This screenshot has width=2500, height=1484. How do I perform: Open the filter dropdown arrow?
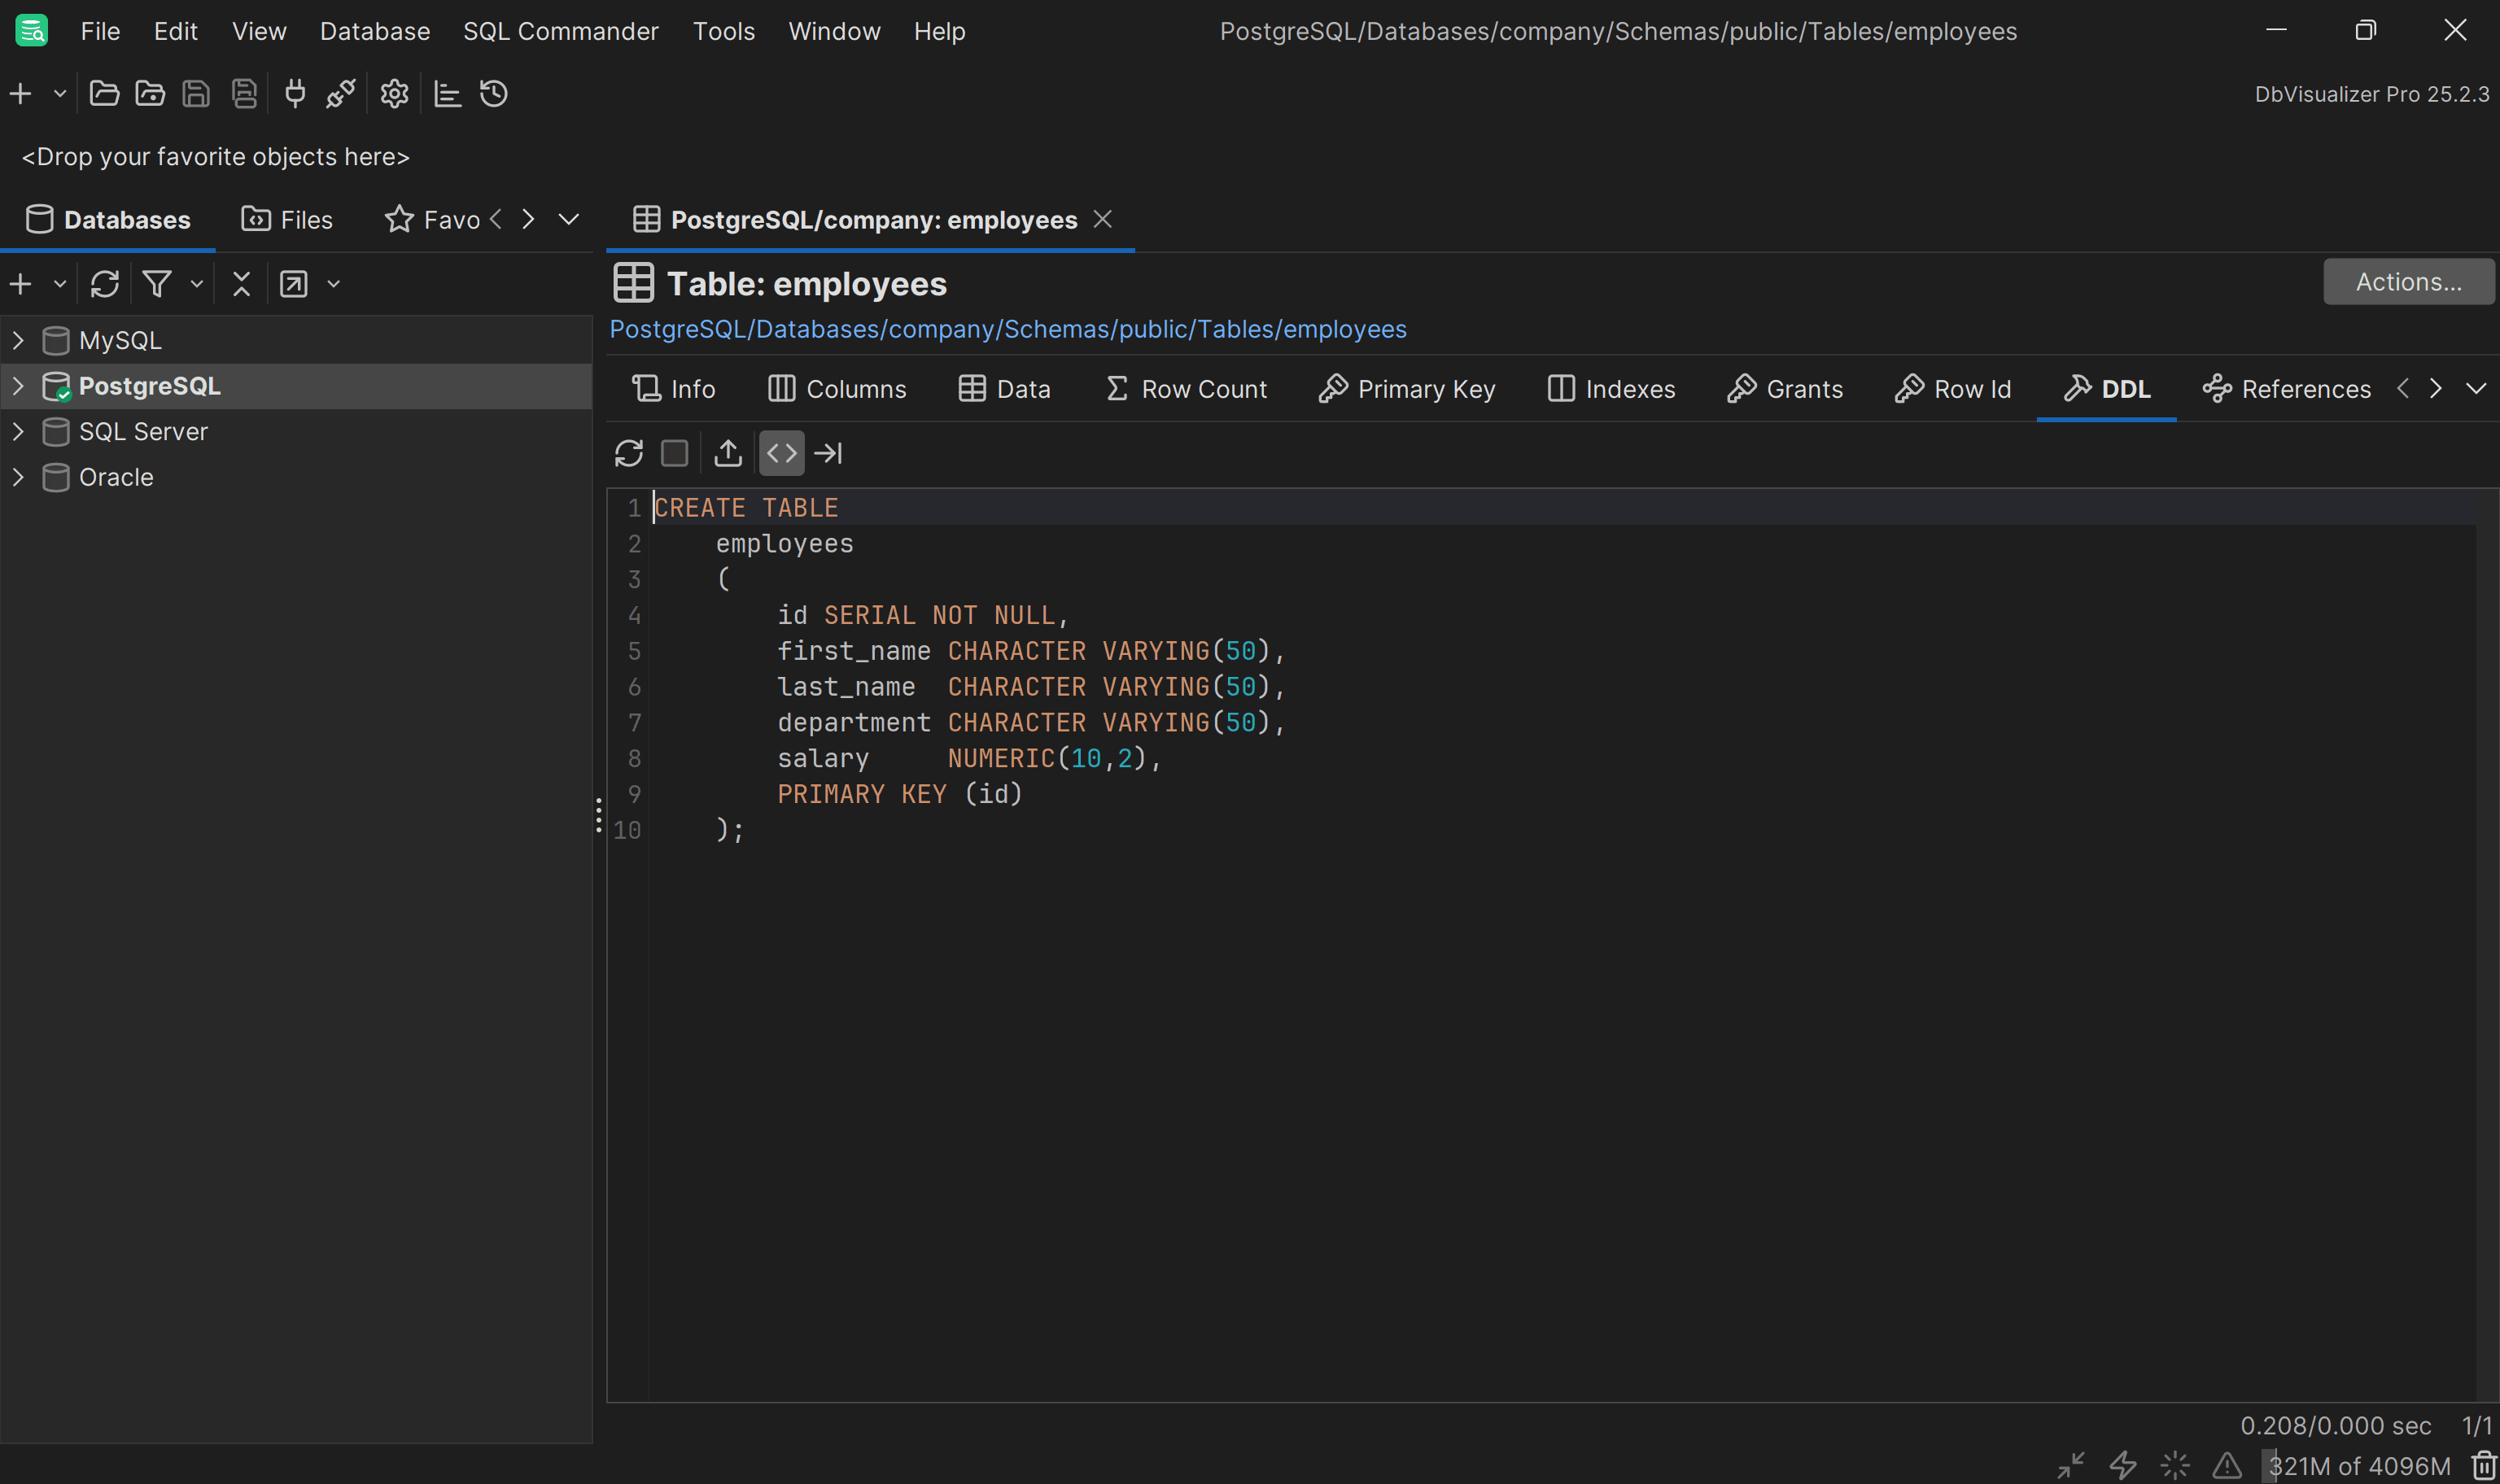pos(197,284)
